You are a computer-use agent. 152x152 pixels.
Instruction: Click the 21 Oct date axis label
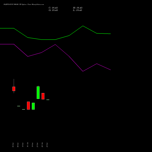click(x=37, y=145)
